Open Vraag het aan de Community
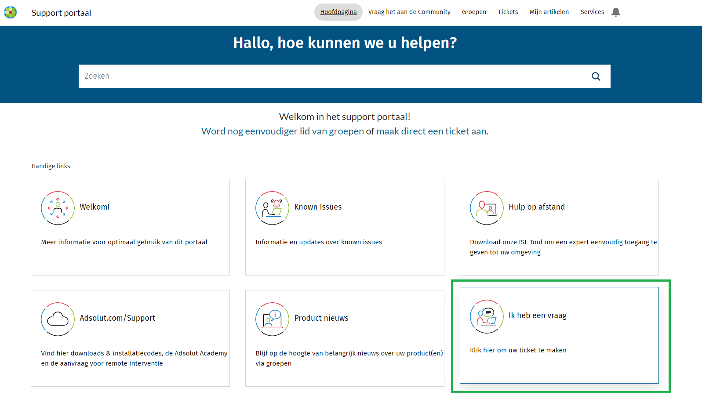Viewport: 702px width, 406px height. pos(409,12)
